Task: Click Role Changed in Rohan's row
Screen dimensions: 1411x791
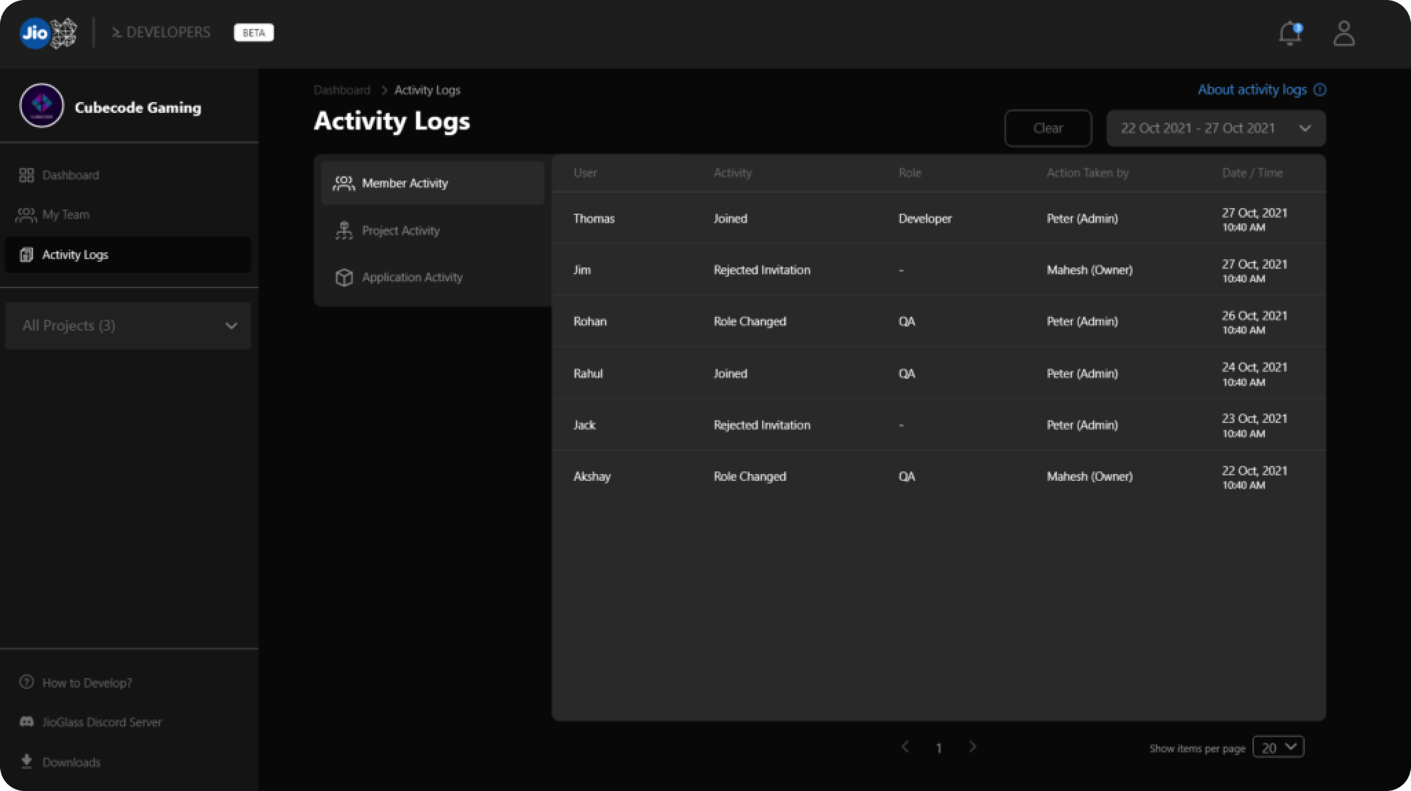Action: (750, 322)
